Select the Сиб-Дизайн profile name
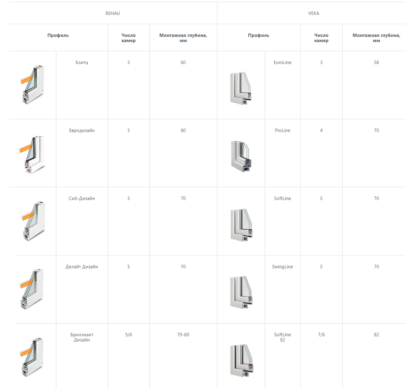The width and height of the screenshot is (406, 389). coord(82,198)
